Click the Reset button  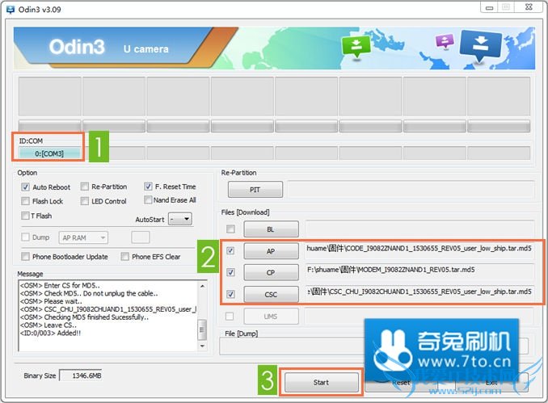click(401, 383)
